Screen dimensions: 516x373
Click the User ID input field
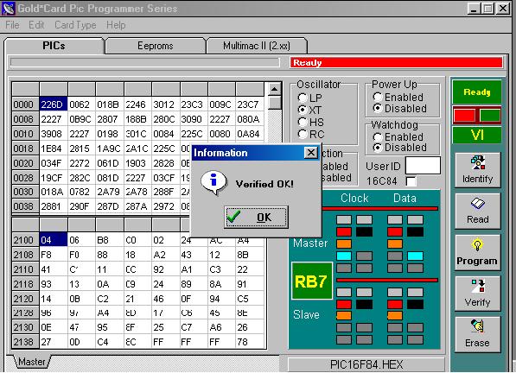coord(423,165)
